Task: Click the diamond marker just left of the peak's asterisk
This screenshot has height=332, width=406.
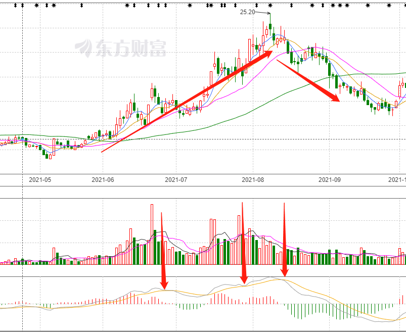Action: click(x=257, y=5)
